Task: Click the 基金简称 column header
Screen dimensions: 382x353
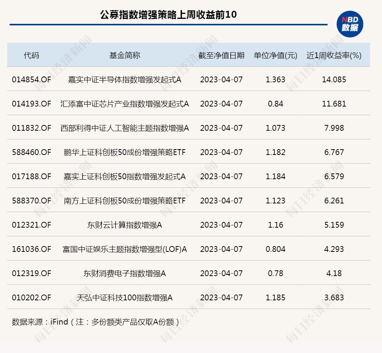Action: click(x=124, y=55)
